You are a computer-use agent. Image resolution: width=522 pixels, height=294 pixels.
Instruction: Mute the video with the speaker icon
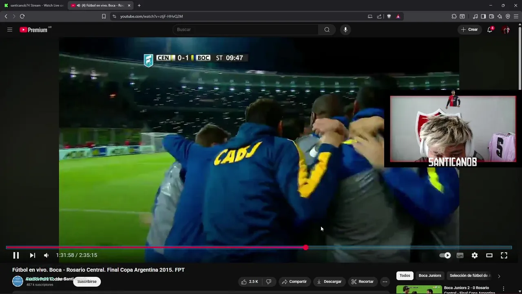(x=46, y=255)
